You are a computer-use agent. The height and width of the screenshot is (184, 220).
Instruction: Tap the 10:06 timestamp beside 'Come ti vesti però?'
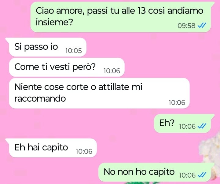tap(112, 71)
